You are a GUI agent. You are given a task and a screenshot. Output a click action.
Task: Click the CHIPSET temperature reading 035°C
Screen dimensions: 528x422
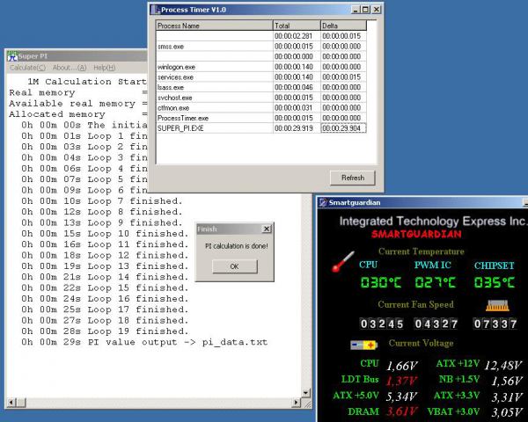(495, 282)
